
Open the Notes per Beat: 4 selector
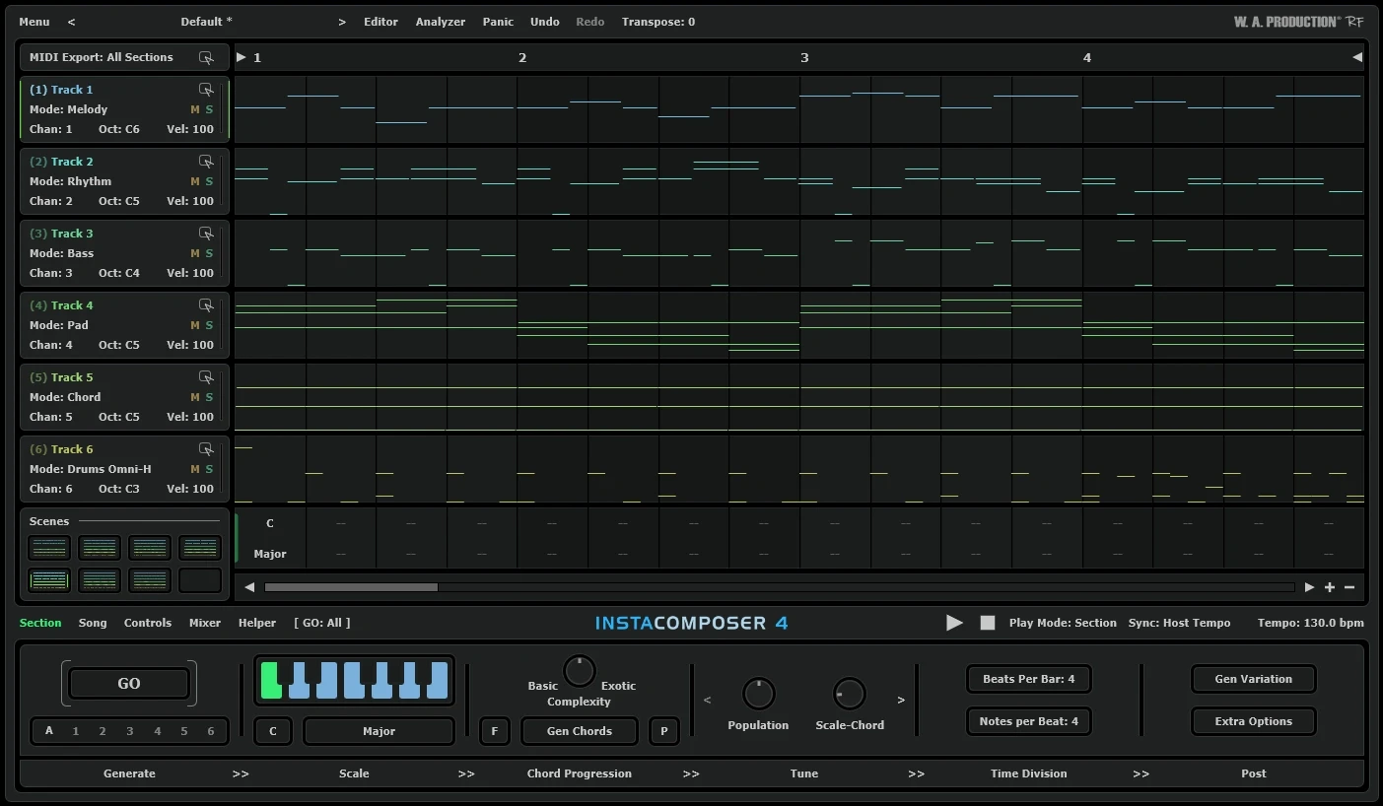(x=1028, y=721)
